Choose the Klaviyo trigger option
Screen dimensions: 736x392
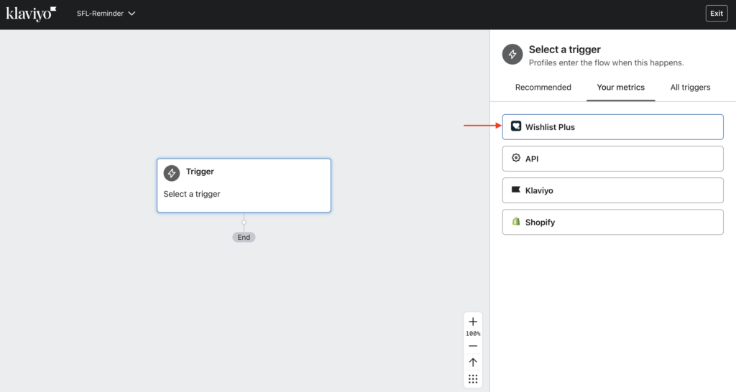point(612,190)
